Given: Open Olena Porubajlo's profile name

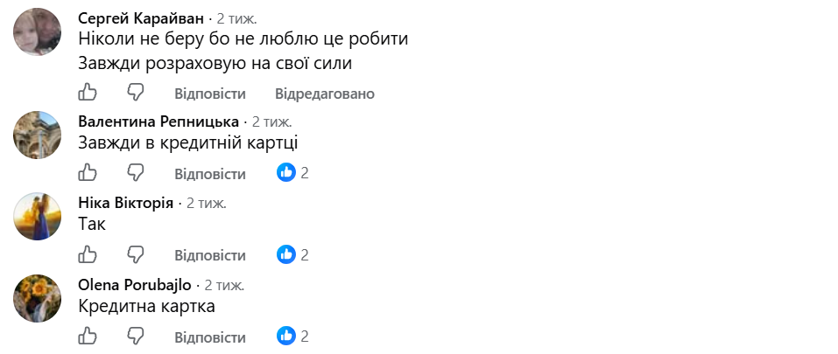Looking at the screenshot, I should 135,285.
